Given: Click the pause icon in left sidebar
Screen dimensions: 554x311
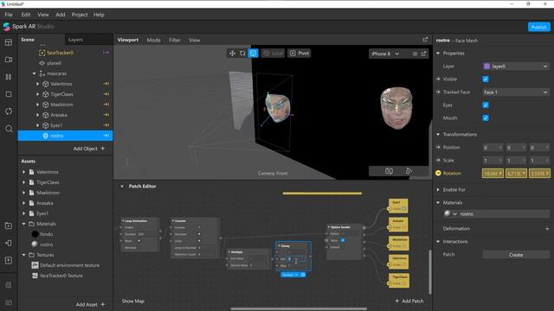Looking at the screenshot, I should click(9, 77).
